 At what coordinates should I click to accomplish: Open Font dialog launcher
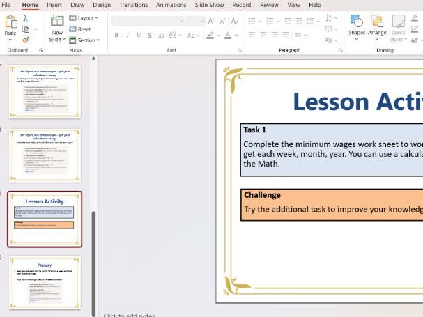point(240,50)
